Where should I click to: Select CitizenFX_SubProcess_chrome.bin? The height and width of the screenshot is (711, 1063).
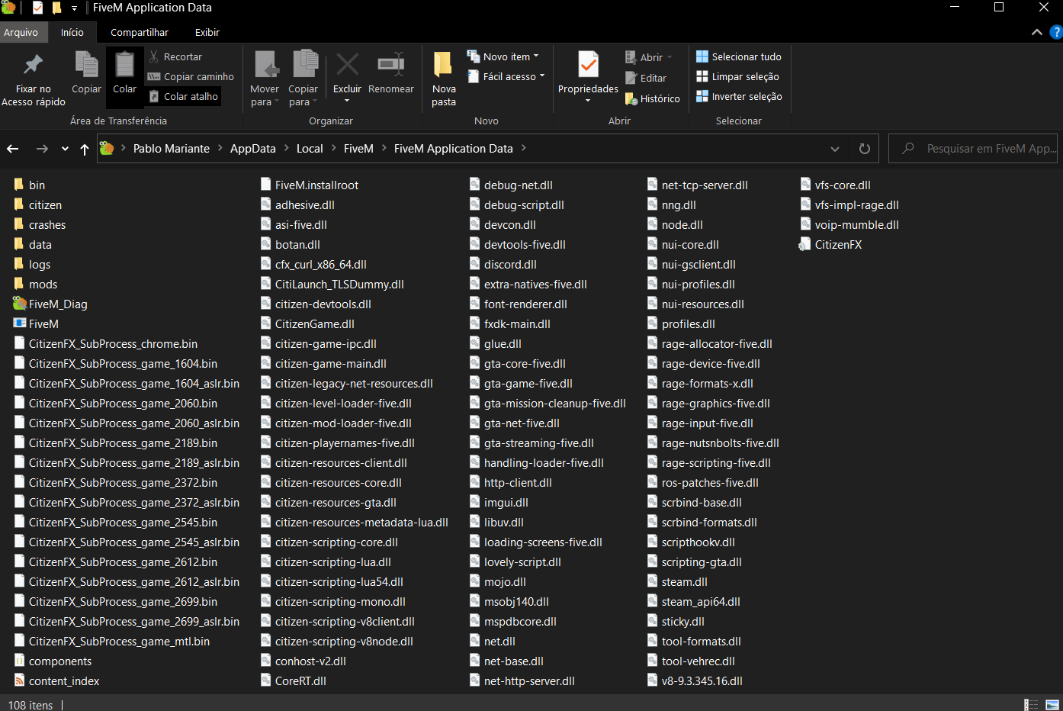105,343
